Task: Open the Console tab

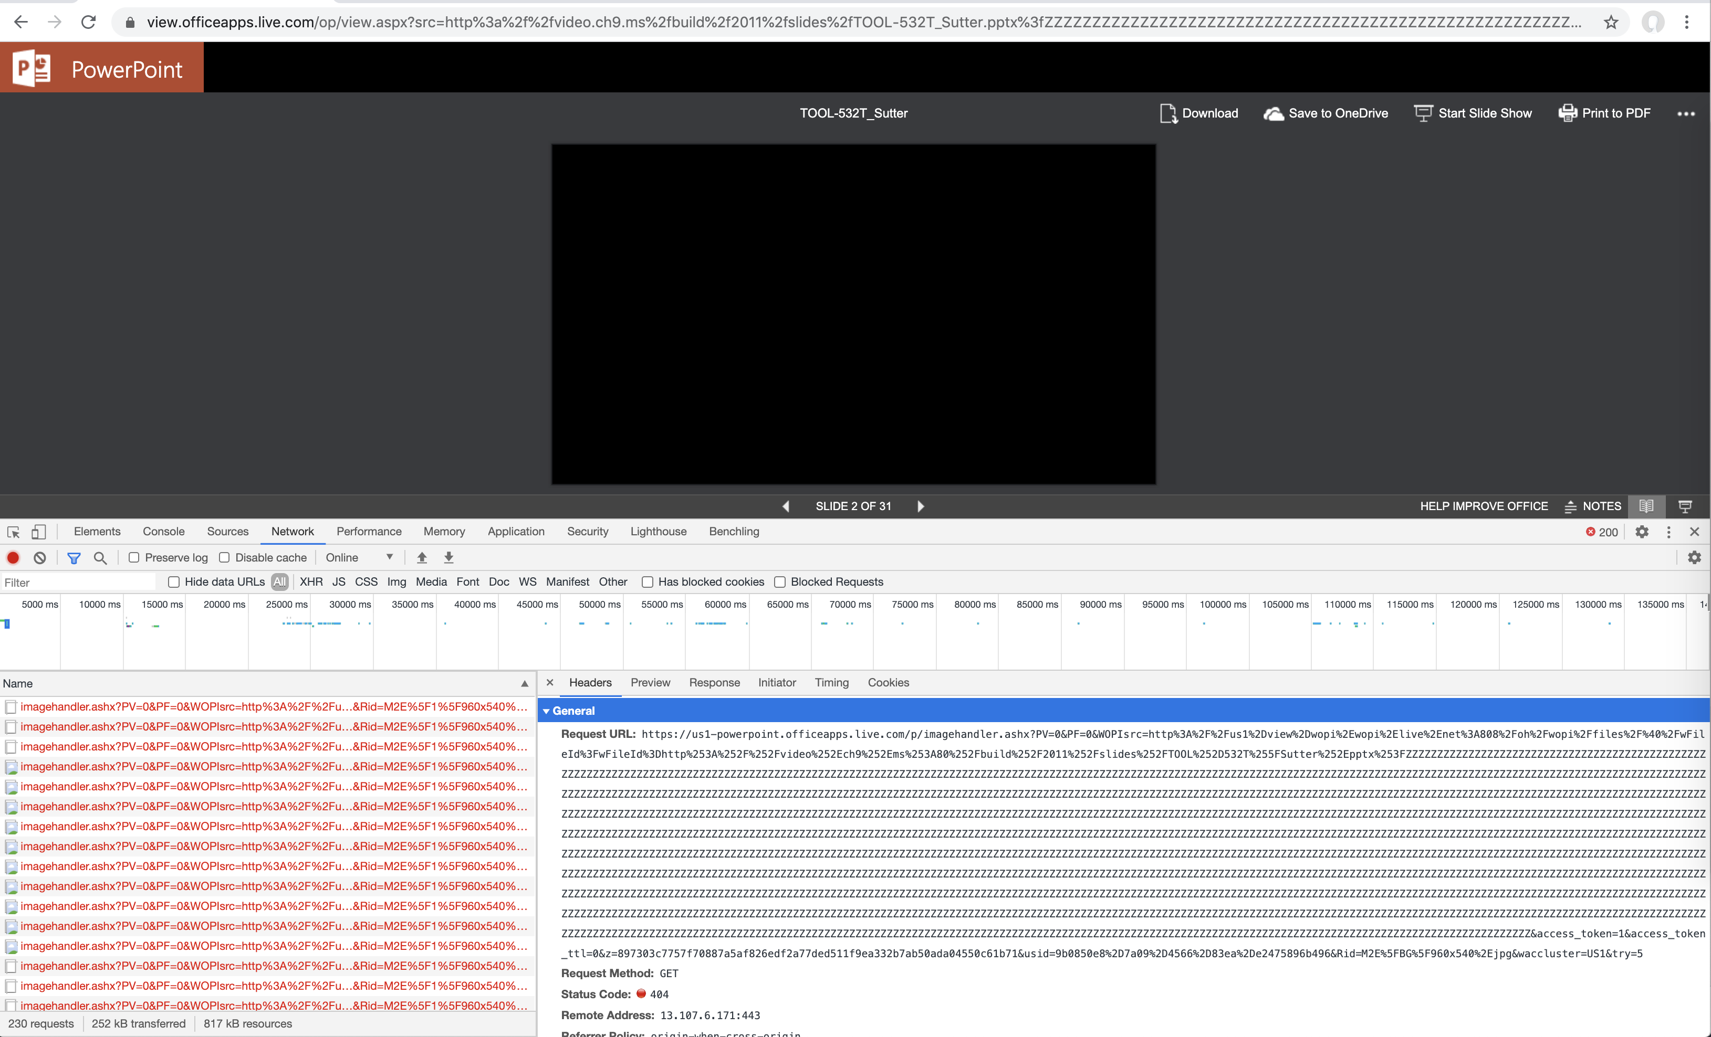Action: [x=164, y=531]
